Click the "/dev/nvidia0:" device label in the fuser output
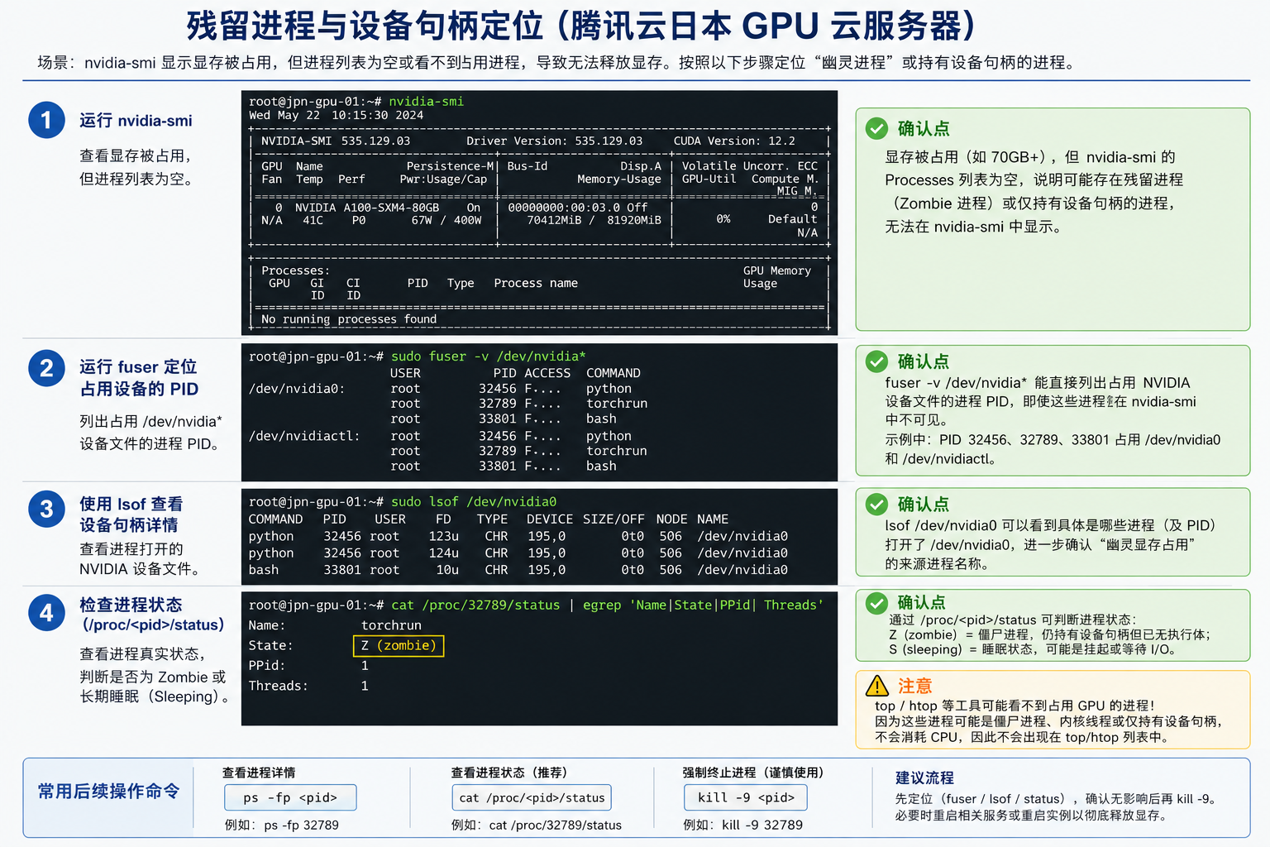The width and height of the screenshot is (1270, 847). pyautogui.click(x=297, y=389)
